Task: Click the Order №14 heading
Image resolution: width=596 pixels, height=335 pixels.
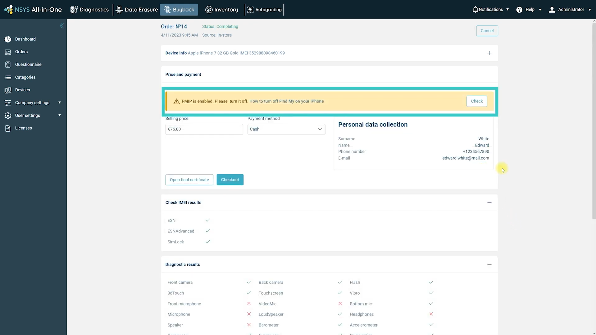Action: coord(174,27)
